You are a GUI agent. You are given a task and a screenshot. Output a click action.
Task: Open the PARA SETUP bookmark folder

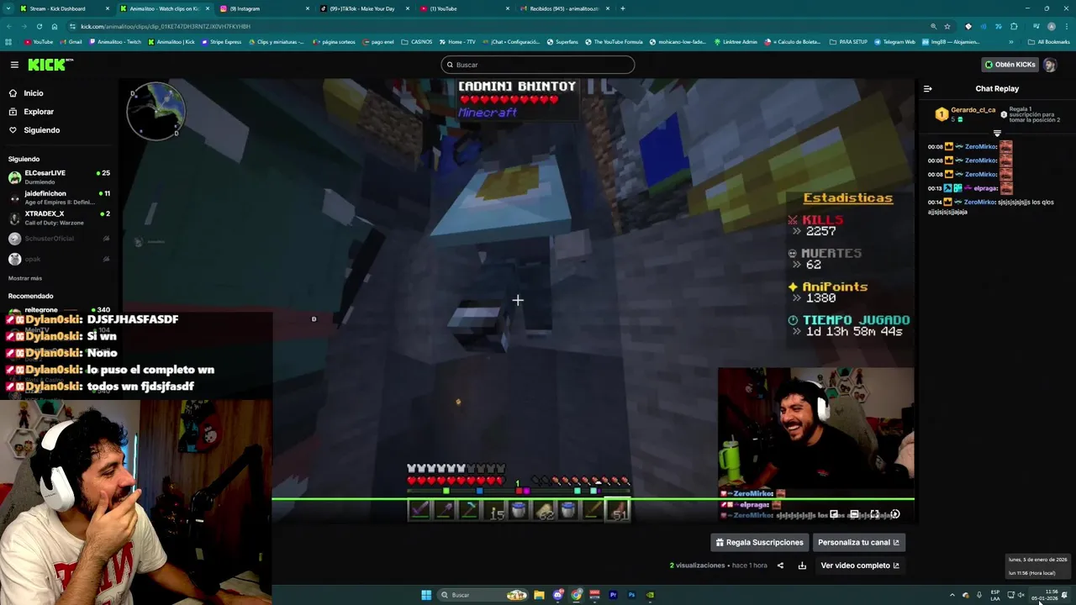(x=848, y=41)
